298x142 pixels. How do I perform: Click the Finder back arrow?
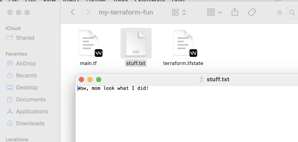coord(73,12)
